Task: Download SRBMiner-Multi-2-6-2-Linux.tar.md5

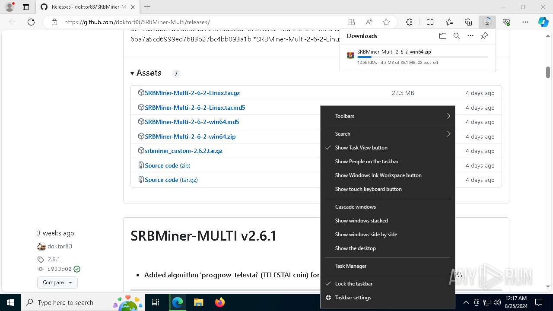Action: (195, 108)
